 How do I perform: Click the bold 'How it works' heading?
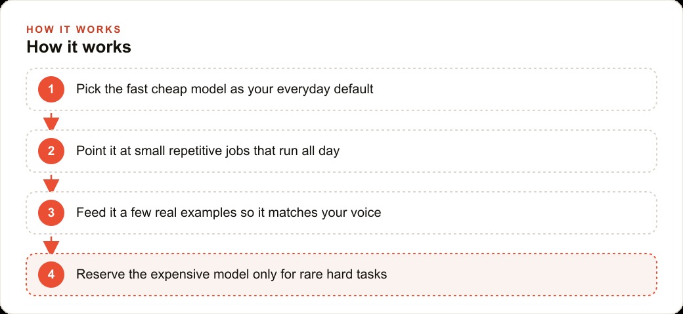(79, 47)
